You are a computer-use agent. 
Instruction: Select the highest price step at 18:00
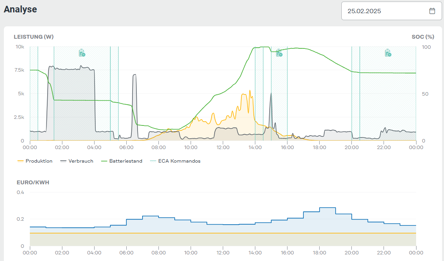pos(327,208)
